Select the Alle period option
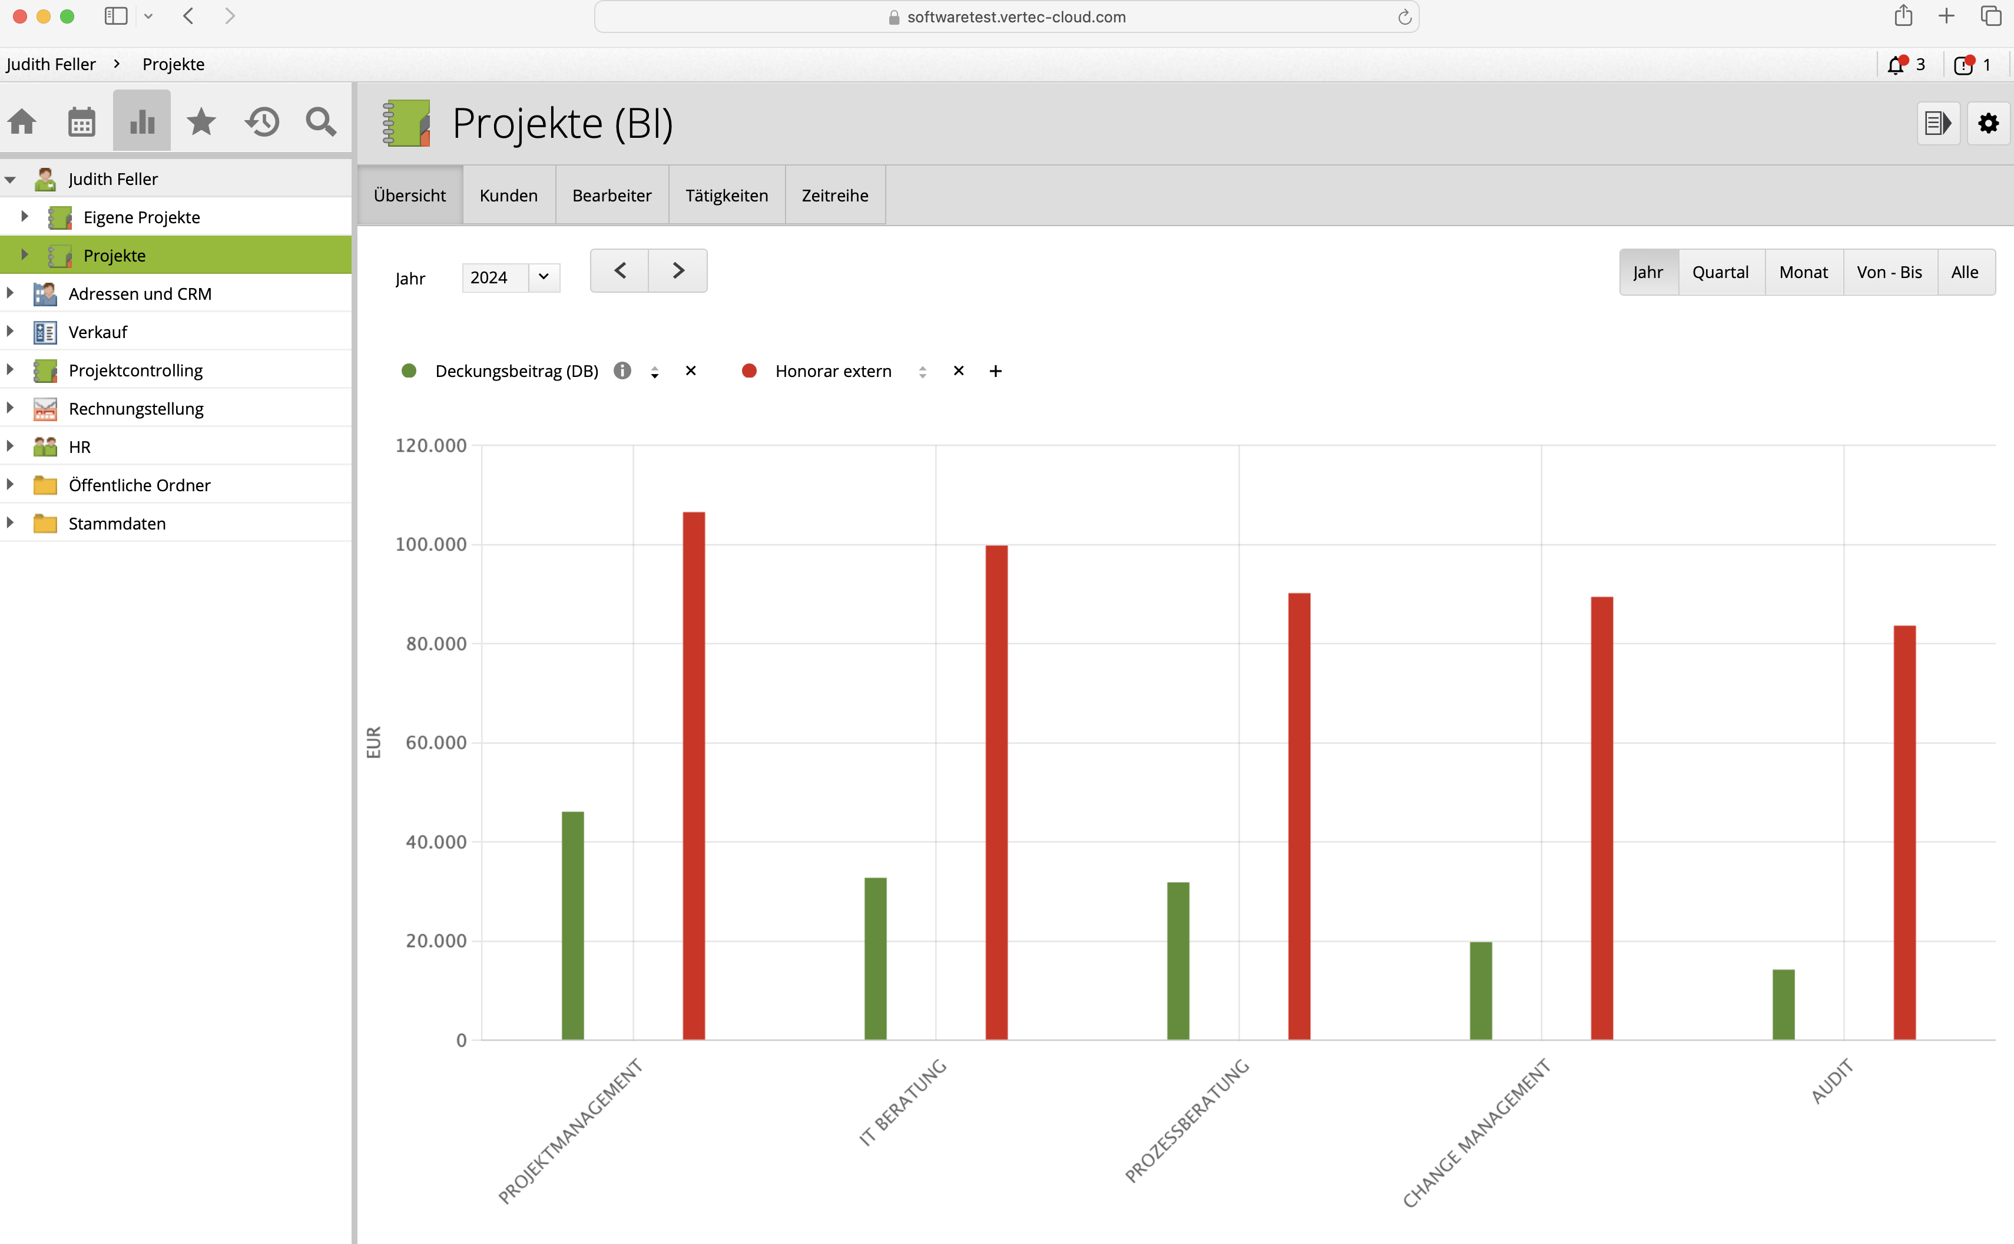 (x=1965, y=272)
